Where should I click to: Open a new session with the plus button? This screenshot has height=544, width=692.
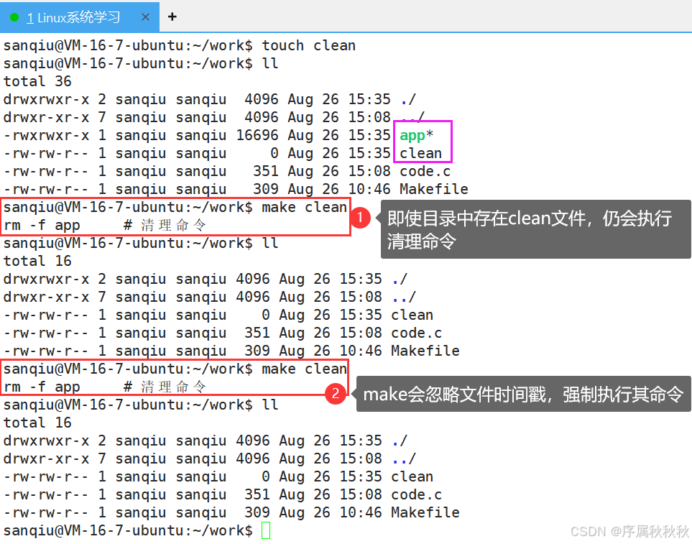coord(172,17)
